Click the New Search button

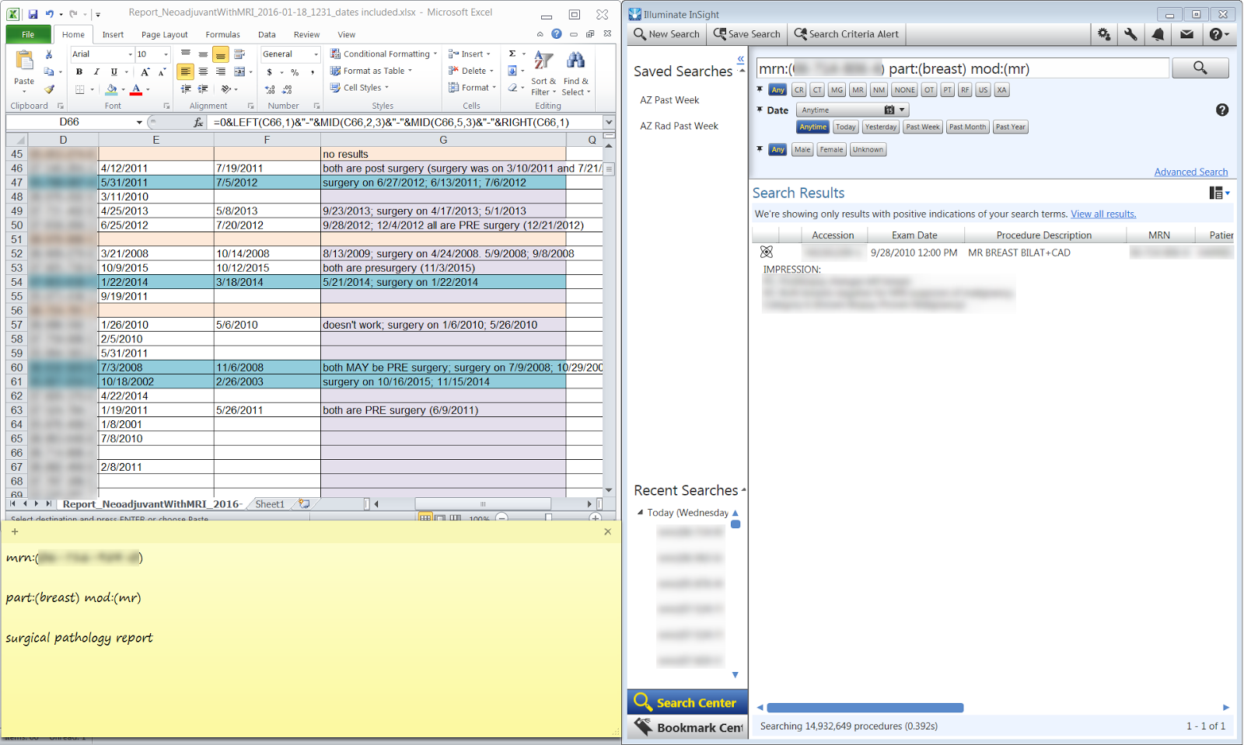(666, 34)
